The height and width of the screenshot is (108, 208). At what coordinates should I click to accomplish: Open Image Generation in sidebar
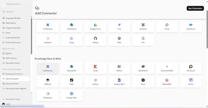pyautogui.click(x=15, y=28)
